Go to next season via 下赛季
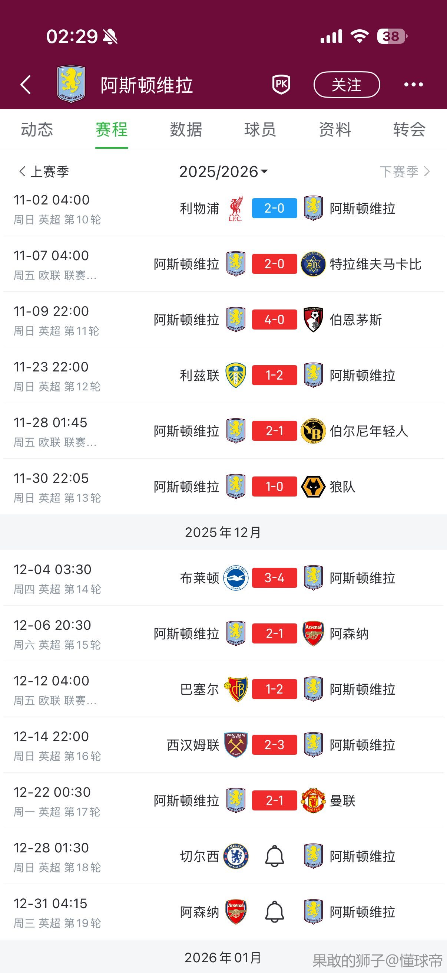 [x=404, y=172]
